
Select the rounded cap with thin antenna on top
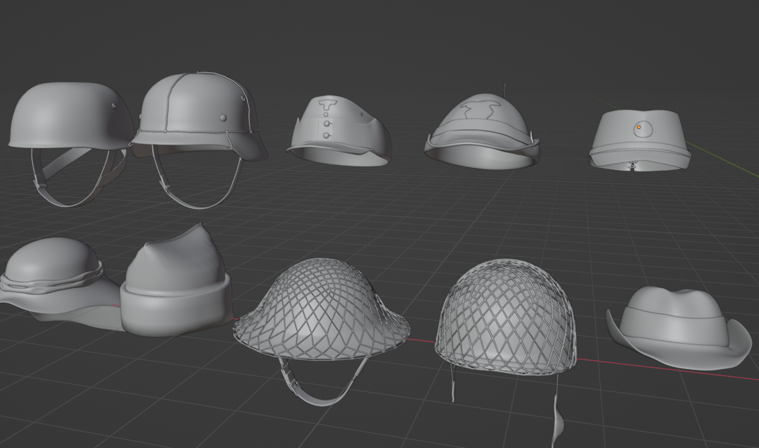pyautogui.click(x=483, y=128)
